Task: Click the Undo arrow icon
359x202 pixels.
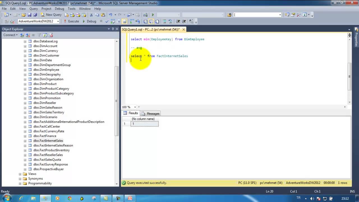Action: click(x=111, y=15)
